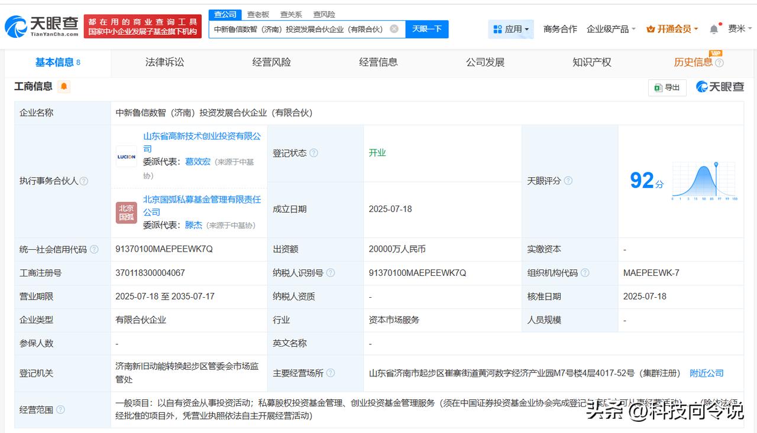This screenshot has height=433, width=757.
Task: Open the help icon next to 执行事务合伙人
Action: click(83, 181)
